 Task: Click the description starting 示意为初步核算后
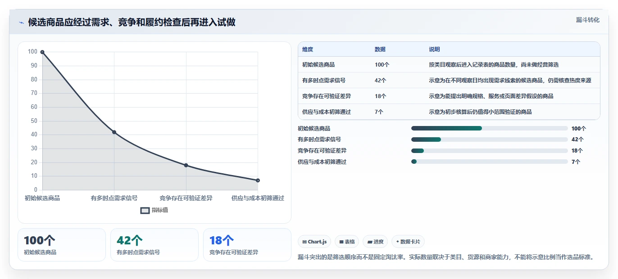pyautogui.click(x=481, y=112)
